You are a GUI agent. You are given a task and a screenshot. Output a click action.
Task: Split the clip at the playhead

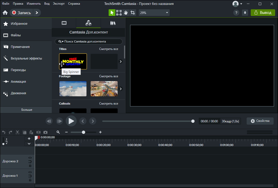pyautogui.click(x=38, y=132)
